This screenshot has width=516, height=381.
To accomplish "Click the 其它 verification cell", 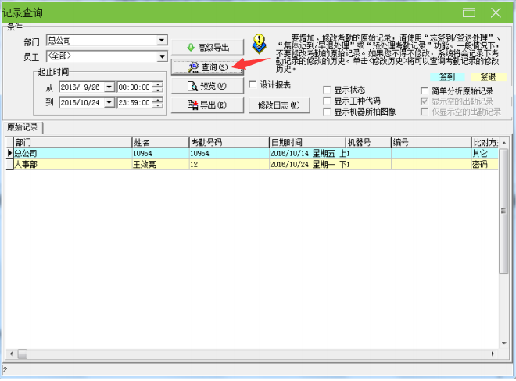I will click(485, 153).
